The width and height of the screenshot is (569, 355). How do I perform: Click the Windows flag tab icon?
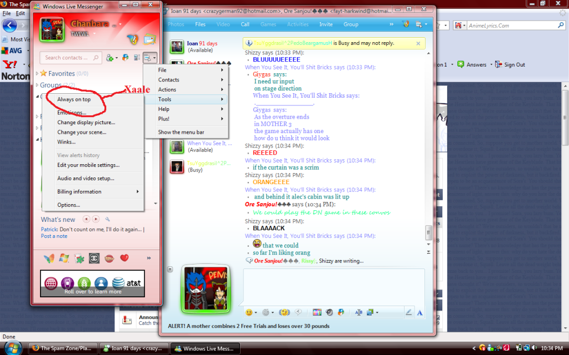tap(64, 258)
